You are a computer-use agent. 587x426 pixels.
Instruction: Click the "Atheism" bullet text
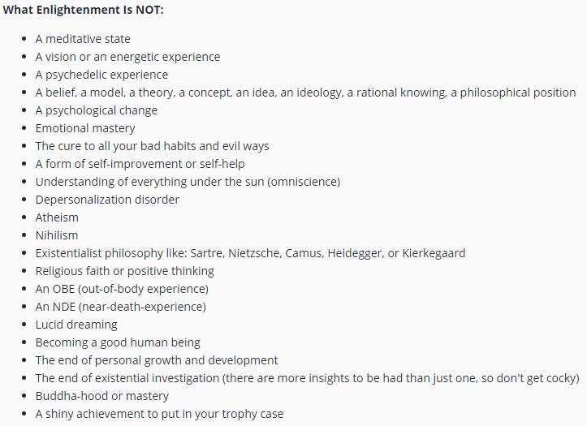(x=57, y=217)
